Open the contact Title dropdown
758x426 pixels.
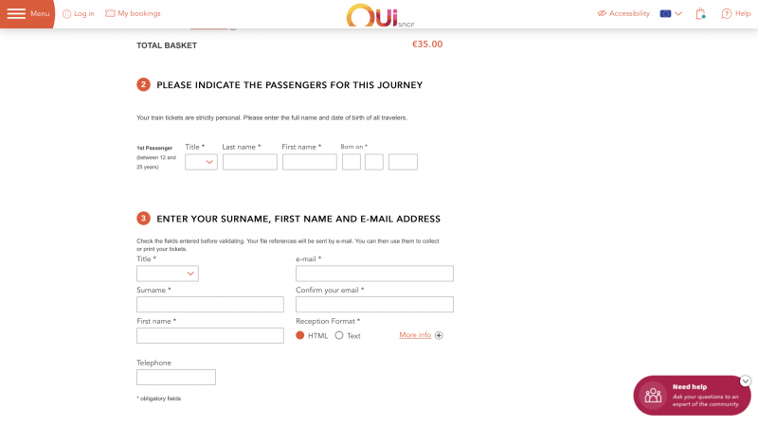click(168, 274)
